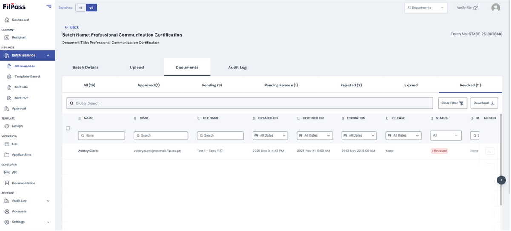
Task: Switch to version v1
Action: (x=81, y=8)
